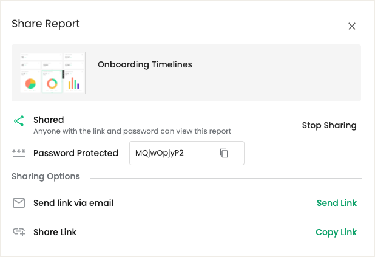The image size is (375, 257).
Task: Click the Shared status label
Action: tap(49, 120)
